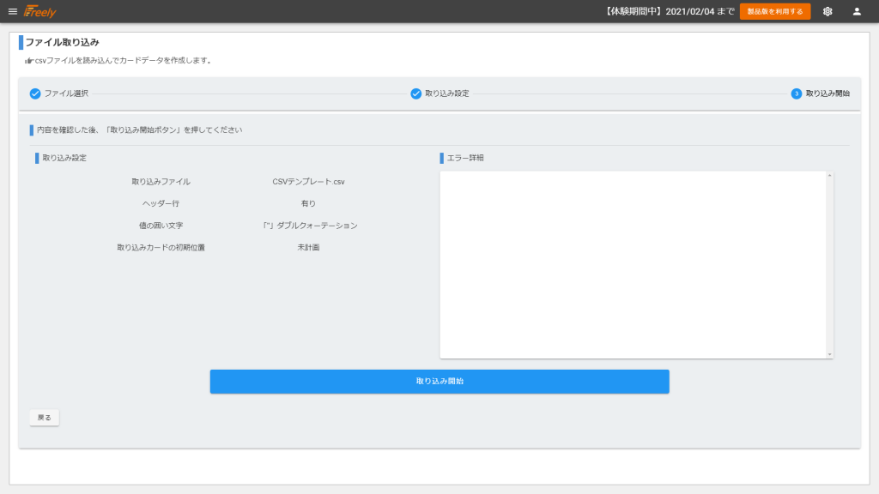Open the hamburger navigation menu
The image size is (879, 494).
click(12, 11)
